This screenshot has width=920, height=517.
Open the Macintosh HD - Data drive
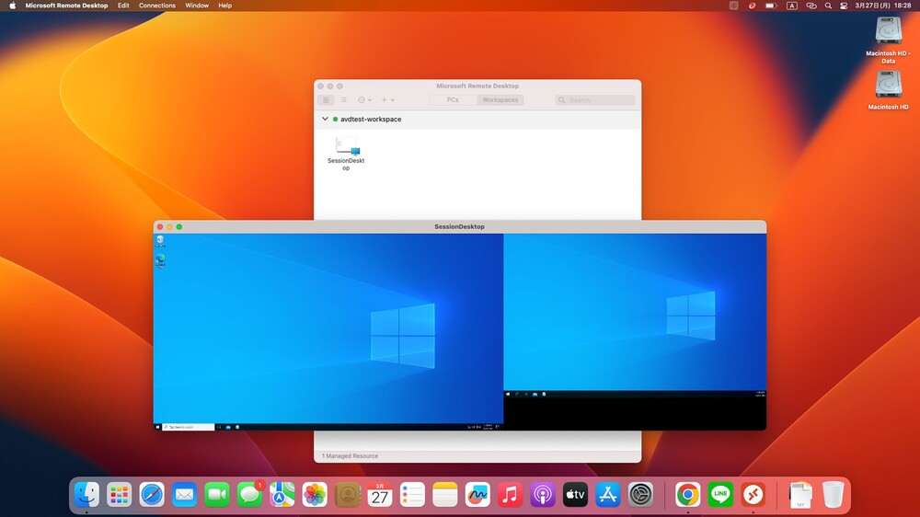[888, 32]
